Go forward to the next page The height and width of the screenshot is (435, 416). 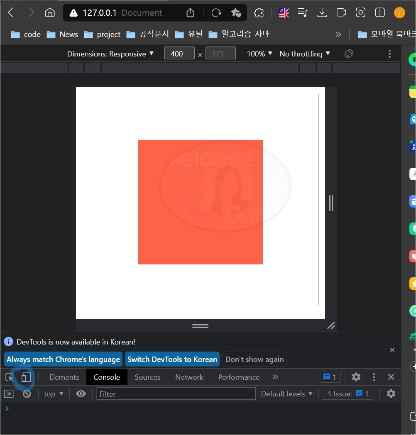[31, 12]
